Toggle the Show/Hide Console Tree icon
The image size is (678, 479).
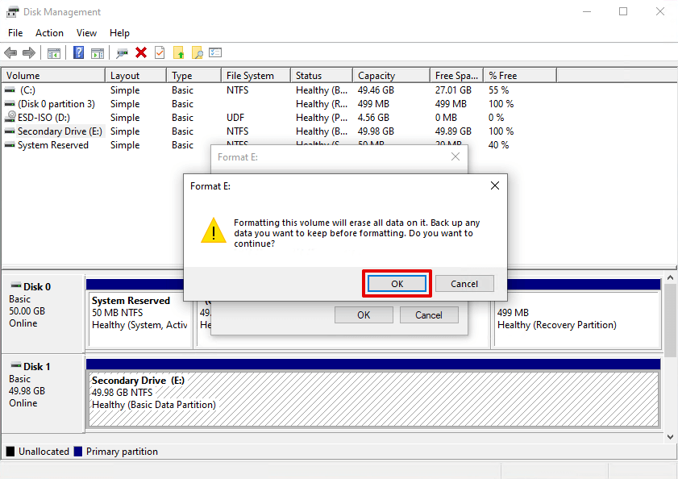click(x=54, y=53)
